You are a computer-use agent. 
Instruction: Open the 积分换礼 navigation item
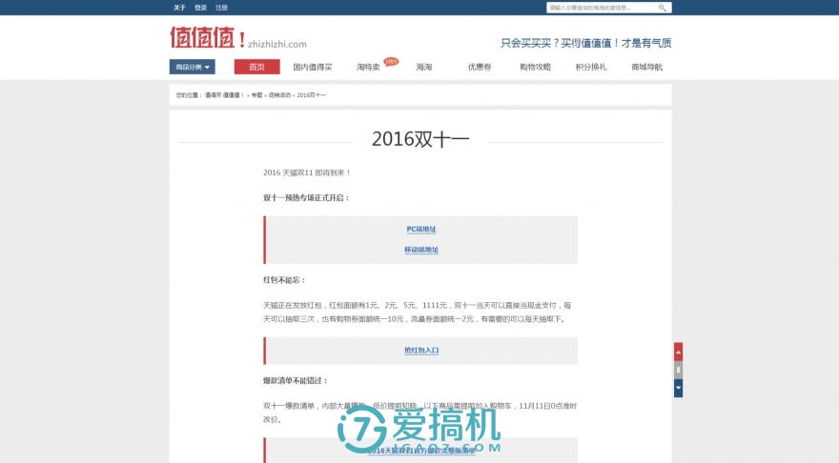tap(591, 67)
